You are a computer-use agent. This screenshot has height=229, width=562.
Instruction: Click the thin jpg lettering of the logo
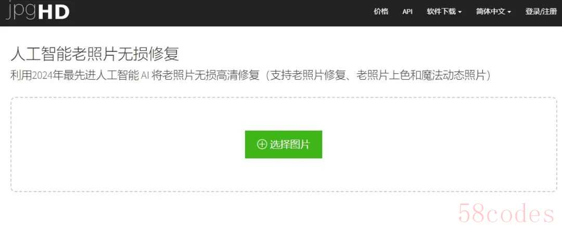(x=20, y=13)
